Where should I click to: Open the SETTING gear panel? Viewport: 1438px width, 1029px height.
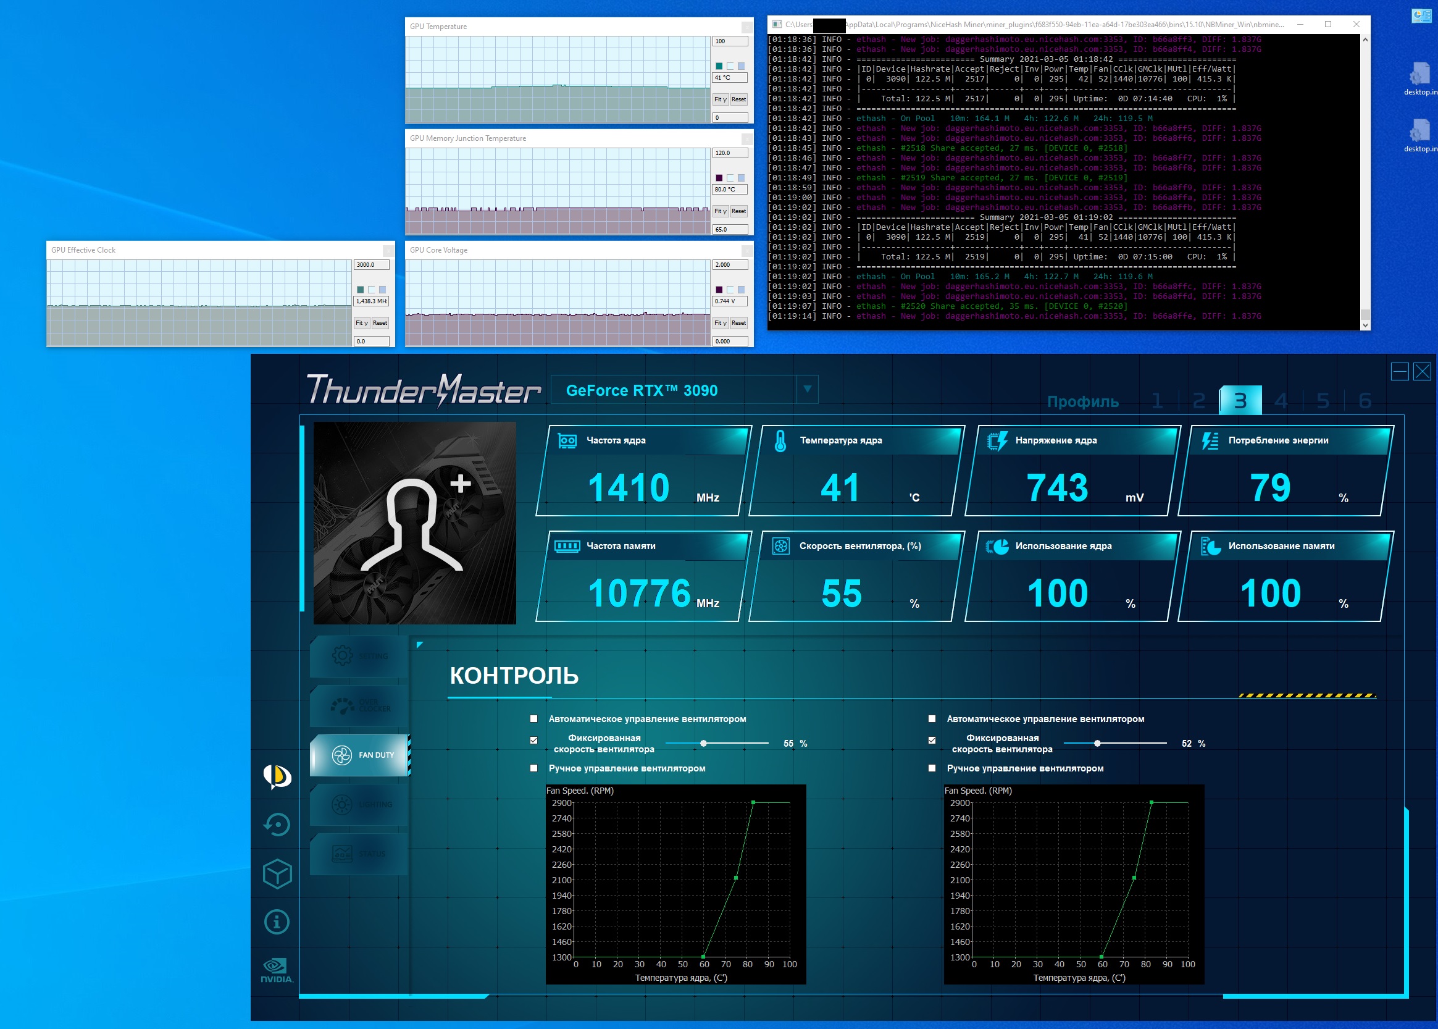pos(359,656)
